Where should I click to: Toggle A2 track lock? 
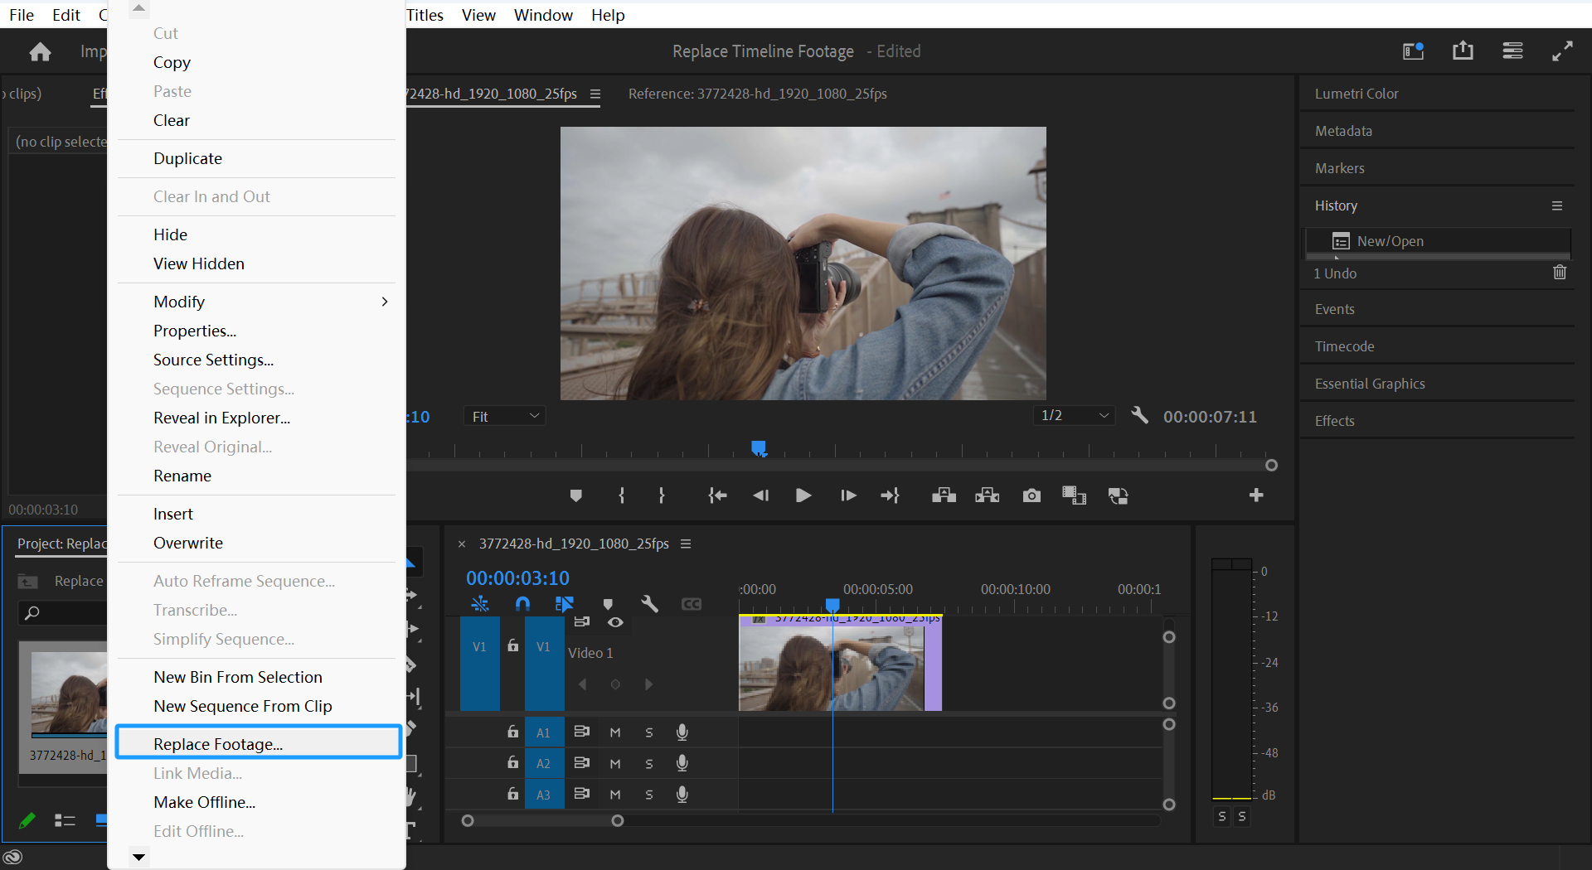pyautogui.click(x=513, y=762)
